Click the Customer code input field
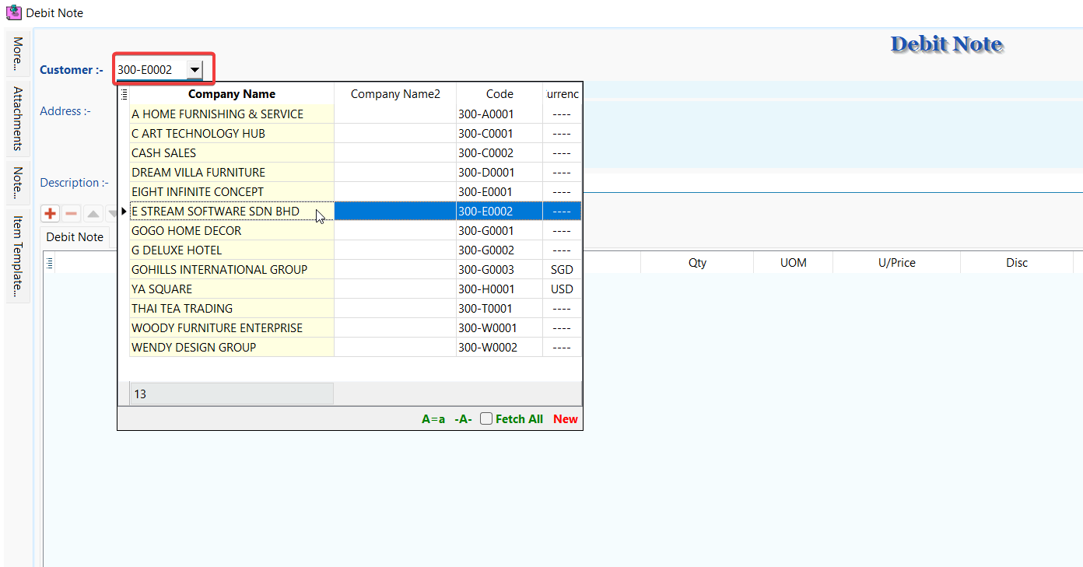This screenshot has width=1083, height=567. pos(150,70)
